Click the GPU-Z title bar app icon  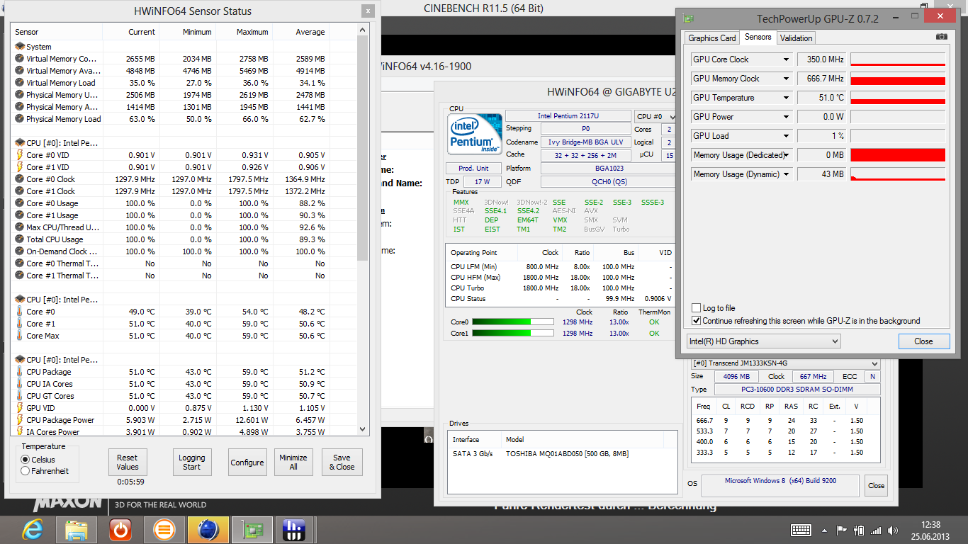[x=688, y=18]
